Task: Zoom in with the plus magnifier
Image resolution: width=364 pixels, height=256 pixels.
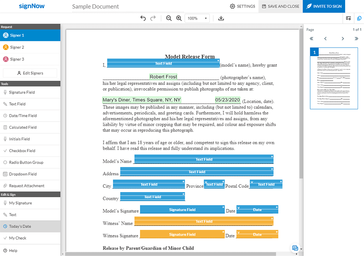Action: tap(179, 18)
